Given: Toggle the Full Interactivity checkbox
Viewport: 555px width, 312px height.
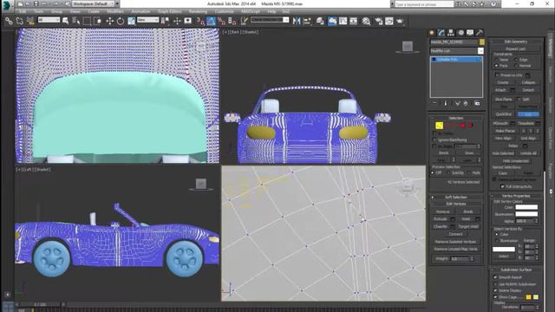Looking at the screenshot, I should click(502, 186).
